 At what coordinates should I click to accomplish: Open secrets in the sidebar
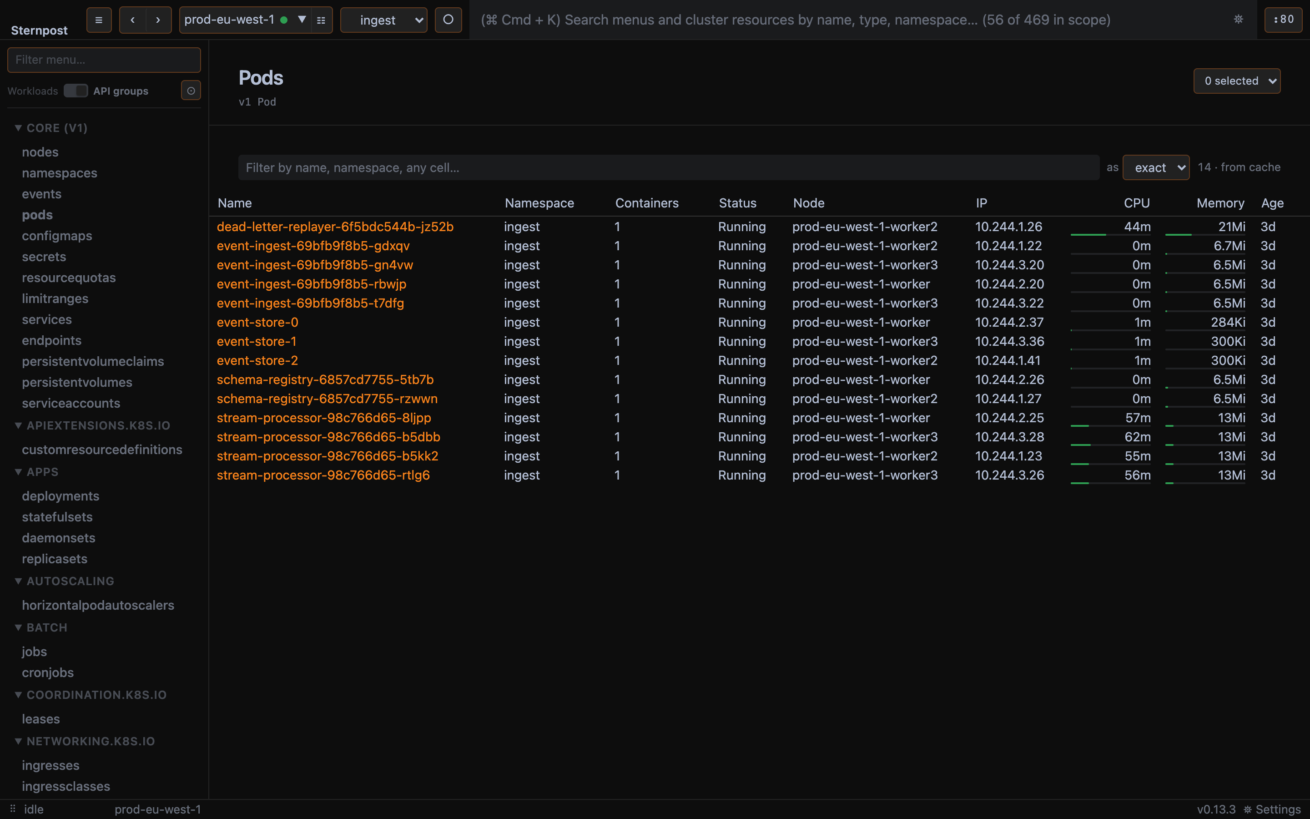[44, 256]
